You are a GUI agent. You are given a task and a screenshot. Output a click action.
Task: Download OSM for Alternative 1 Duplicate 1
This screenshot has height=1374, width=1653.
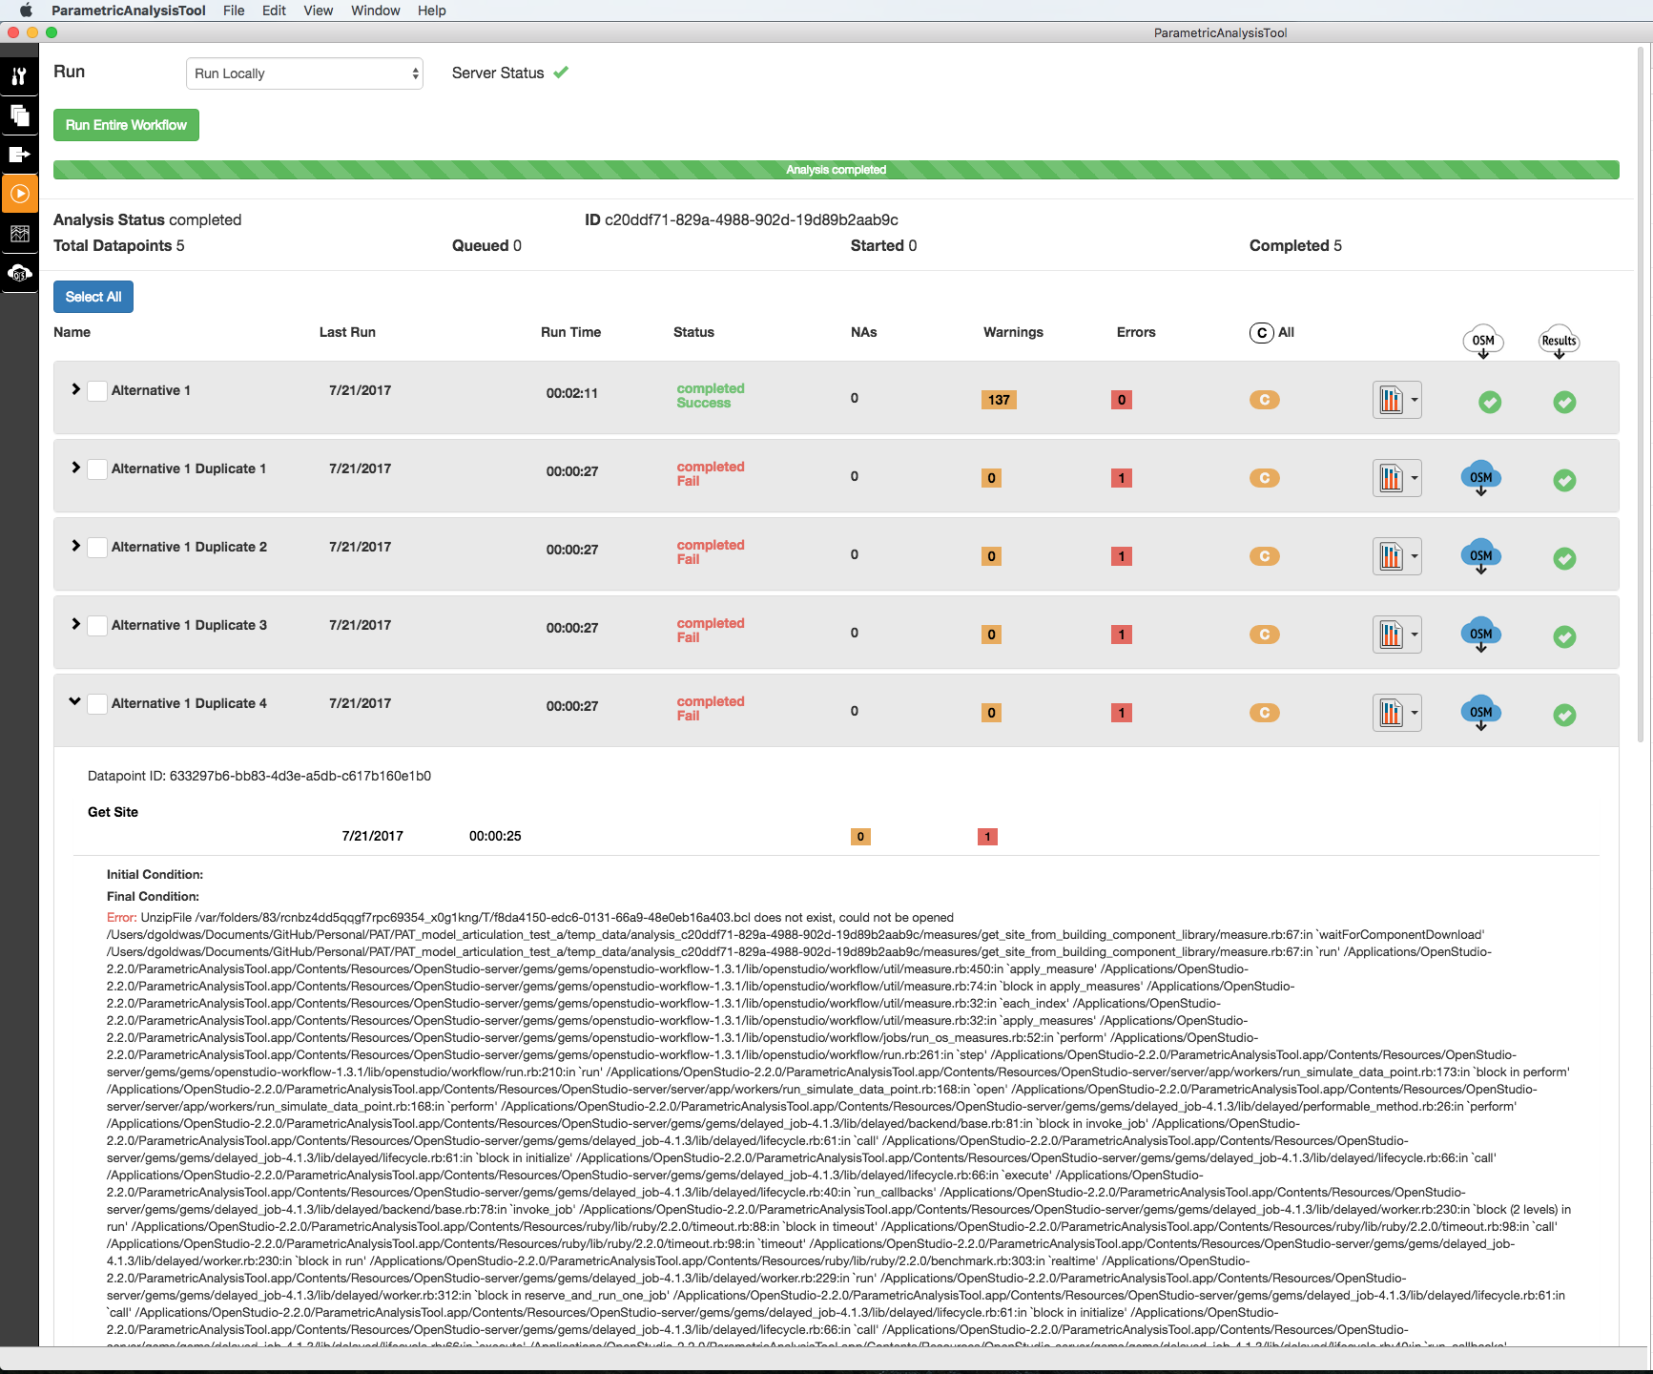click(1481, 479)
